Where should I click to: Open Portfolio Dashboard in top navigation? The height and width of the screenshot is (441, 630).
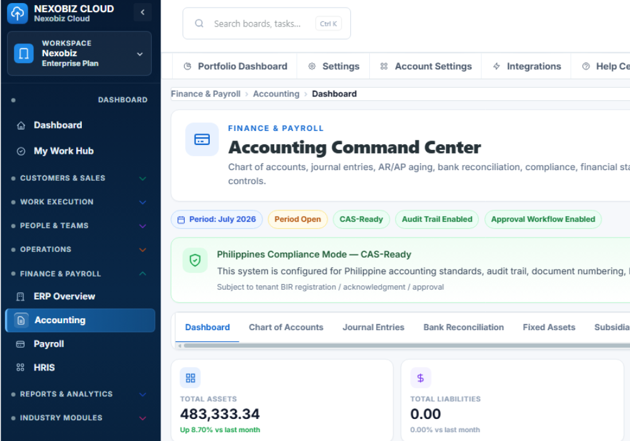tap(235, 66)
